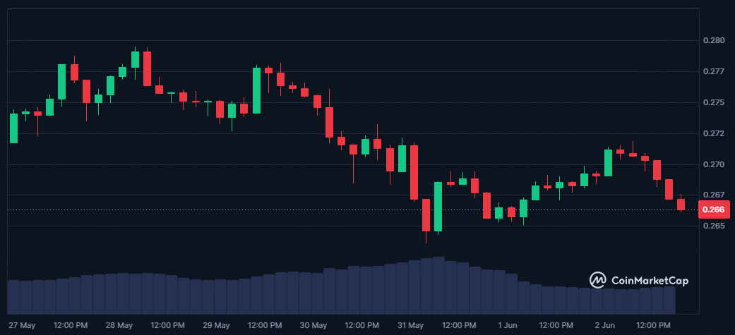Click the first volume bar at far left
The height and width of the screenshot is (335, 735).
click(x=13, y=297)
